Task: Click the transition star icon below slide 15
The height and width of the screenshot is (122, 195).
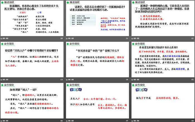Action: coord(132,80)
